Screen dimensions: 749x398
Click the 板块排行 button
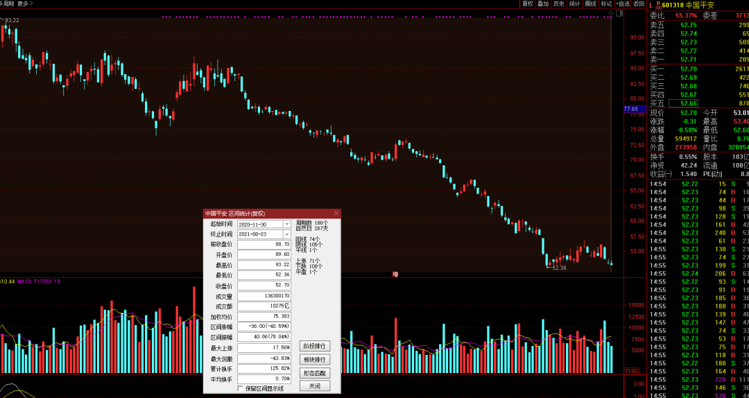click(x=314, y=359)
